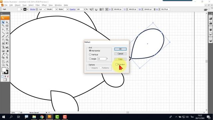Click the Stroke link in control bar

tap(33, 9)
